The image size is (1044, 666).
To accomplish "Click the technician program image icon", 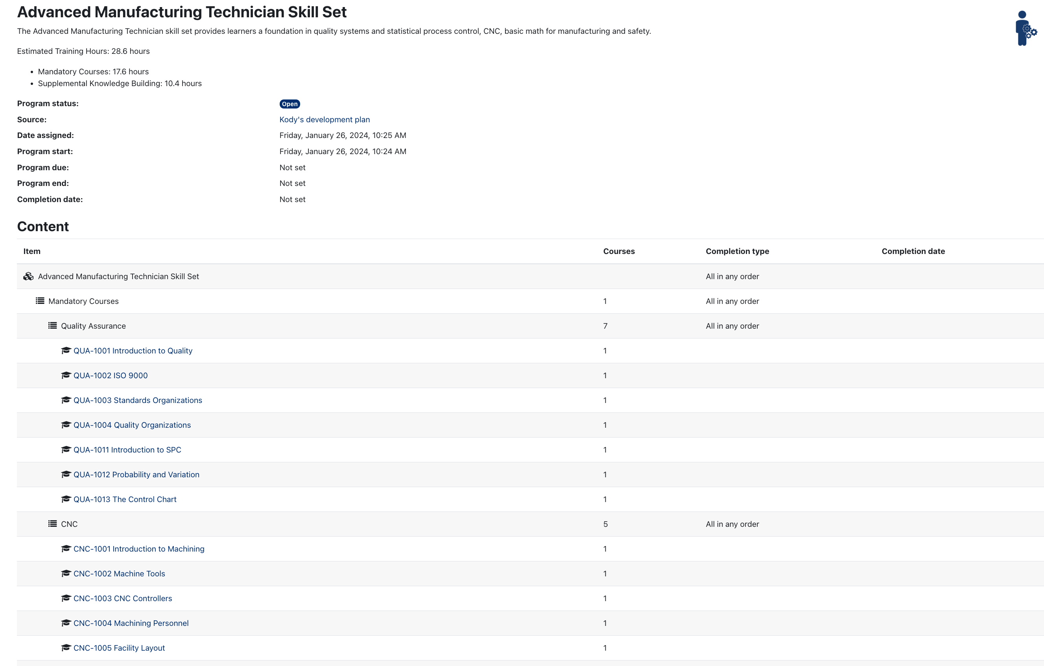I will click(1024, 29).
